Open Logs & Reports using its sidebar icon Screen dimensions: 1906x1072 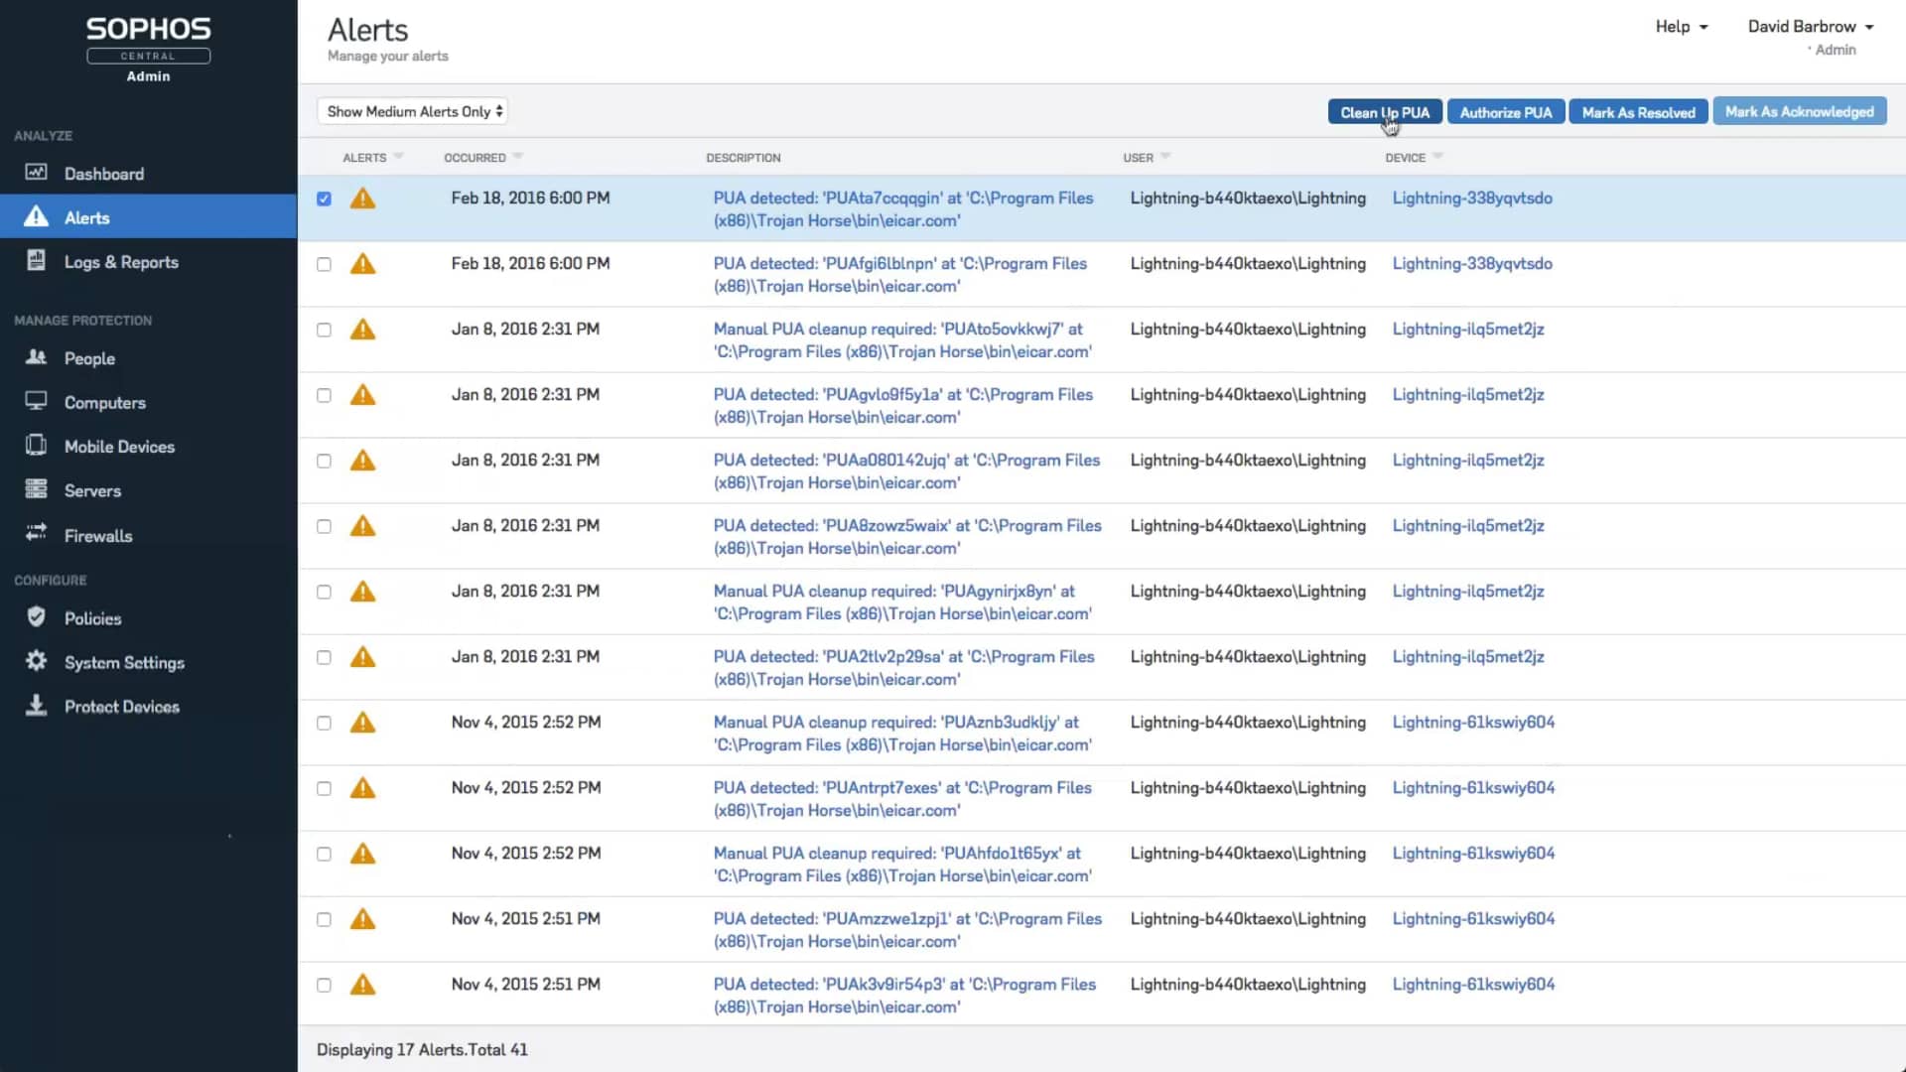pos(36,261)
